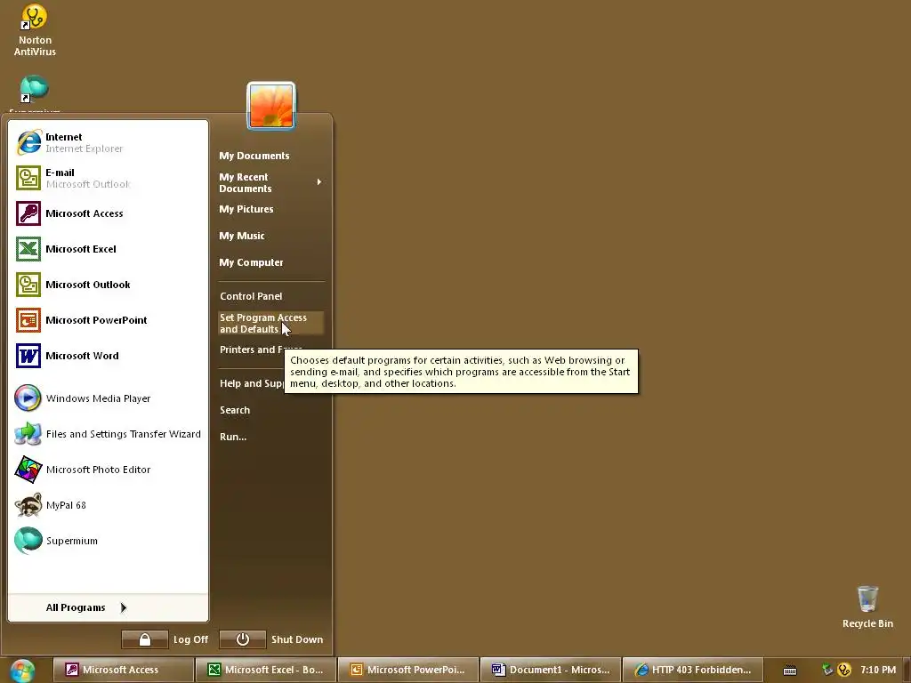
Task: Select the Recycle Bin desktop icon
Action: point(867,607)
